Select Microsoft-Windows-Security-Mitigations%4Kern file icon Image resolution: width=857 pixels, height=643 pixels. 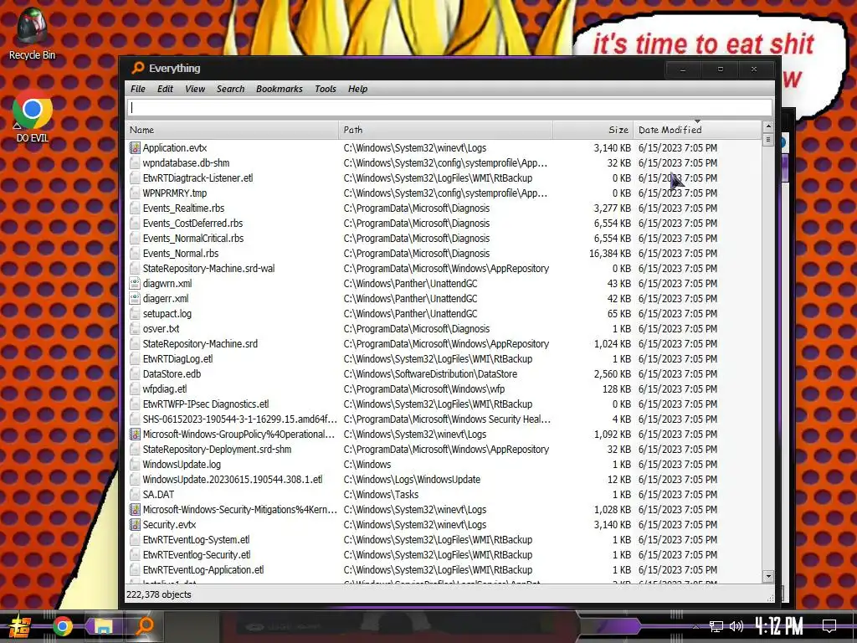(135, 510)
